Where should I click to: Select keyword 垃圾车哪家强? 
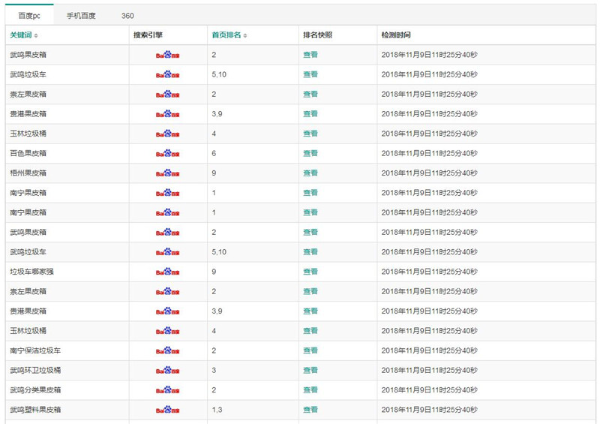pos(31,272)
